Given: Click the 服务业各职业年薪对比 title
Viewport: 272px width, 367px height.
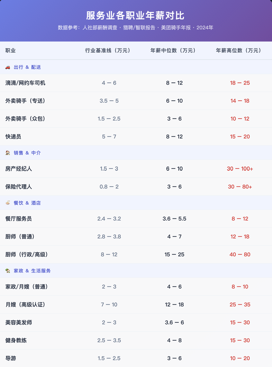Looking at the screenshot, I should click(x=136, y=16).
